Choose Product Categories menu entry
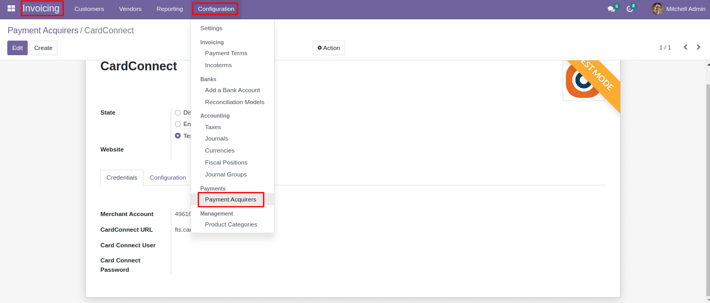This screenshot has height=303, width=710. [x=231, y=224]
